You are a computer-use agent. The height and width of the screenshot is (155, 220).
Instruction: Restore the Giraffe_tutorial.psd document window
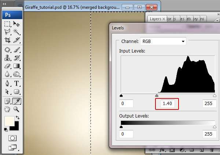(139, 7)
